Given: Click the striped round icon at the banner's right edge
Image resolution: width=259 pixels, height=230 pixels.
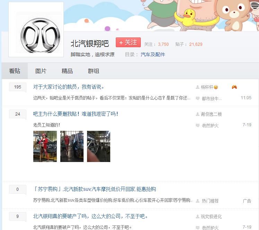Looking at the screenshot, I should point(255,5).
